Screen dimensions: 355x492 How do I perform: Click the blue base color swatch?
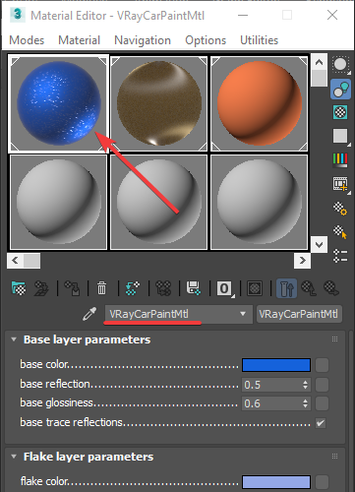pyautogui.click(x=276, y=365)
